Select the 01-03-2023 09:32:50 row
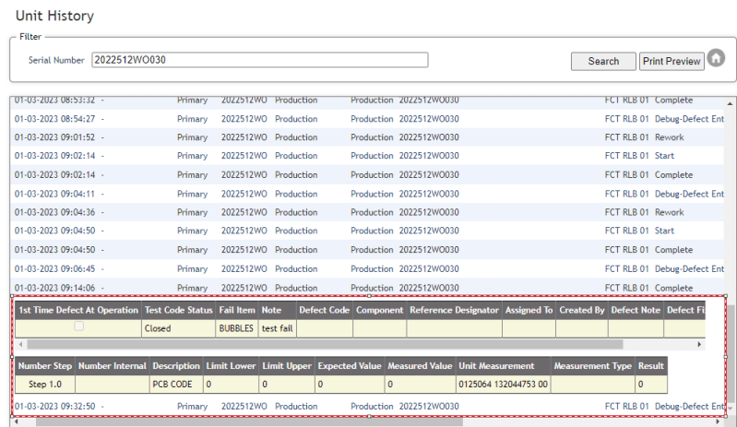Image resolution: width=737 pixels, height=427 pixels. coord(366,406)
